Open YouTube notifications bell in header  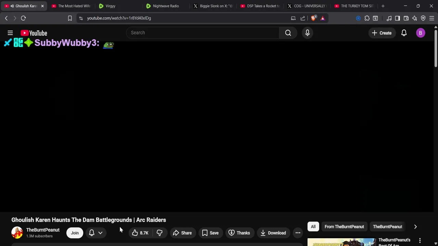click(x=404, y=33)
